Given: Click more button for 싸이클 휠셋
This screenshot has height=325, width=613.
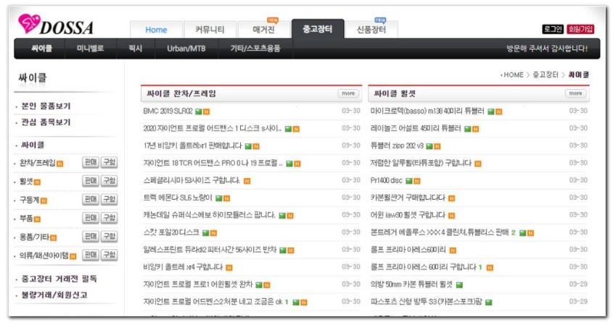Looking at the screenshot, I should click(575, 93).
